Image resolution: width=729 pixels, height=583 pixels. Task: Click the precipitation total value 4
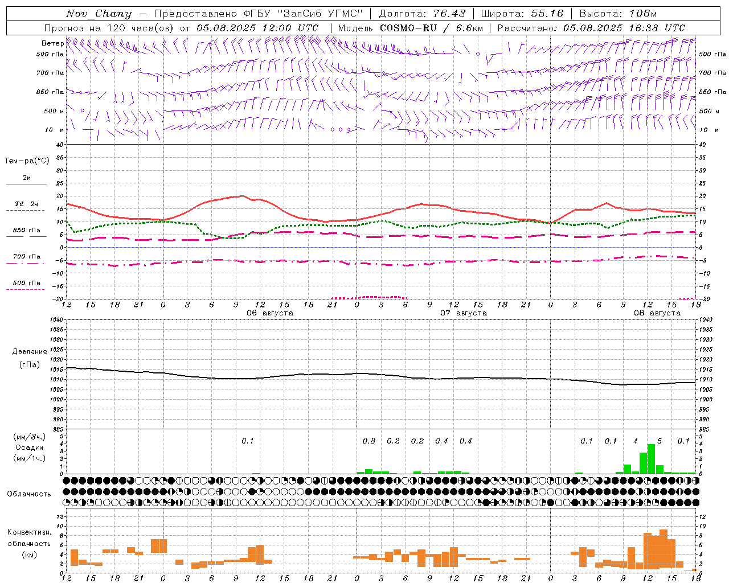point(636,441)
